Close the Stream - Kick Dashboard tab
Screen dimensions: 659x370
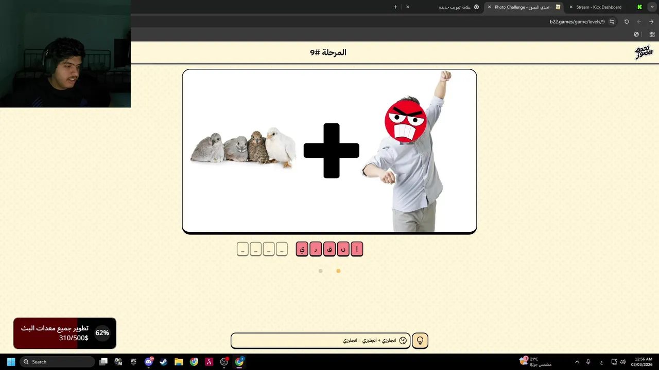[571, 7]
